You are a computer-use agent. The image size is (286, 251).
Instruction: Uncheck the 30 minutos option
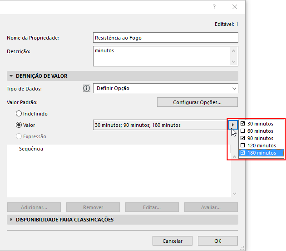[x=242, y=124]
